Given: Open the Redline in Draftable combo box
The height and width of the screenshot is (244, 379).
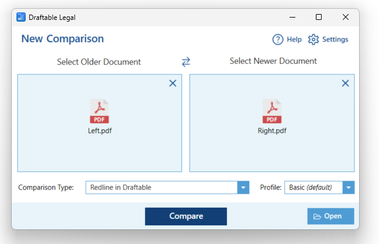Looking at the screenshot, I should 167,187.
